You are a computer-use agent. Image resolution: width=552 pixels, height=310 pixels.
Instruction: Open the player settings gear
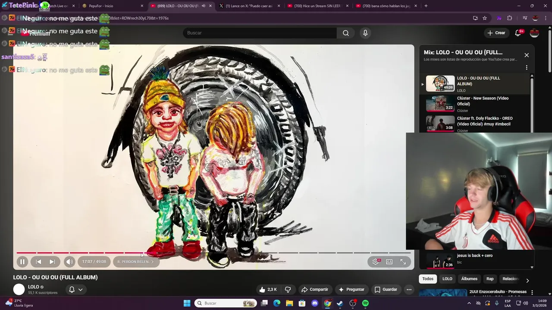click(376, 261)
